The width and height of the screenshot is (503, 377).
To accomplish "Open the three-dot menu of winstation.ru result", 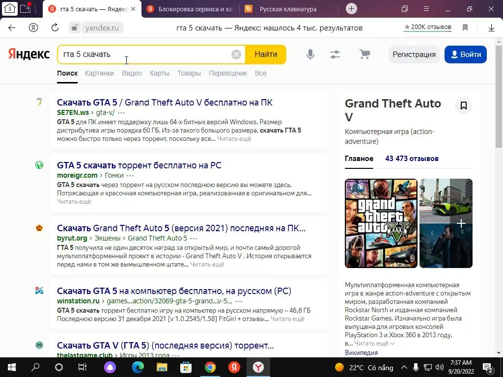I will [239, 301].
